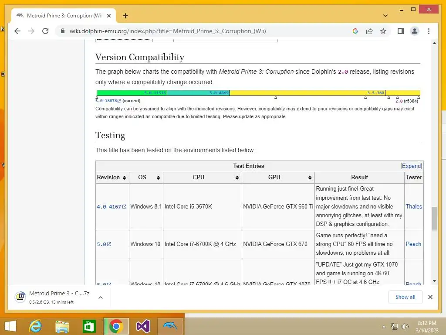The height and width of the screenshot is (335, 446).
Task: Reload the Dolphin wiki page
Action: (45, 31)
